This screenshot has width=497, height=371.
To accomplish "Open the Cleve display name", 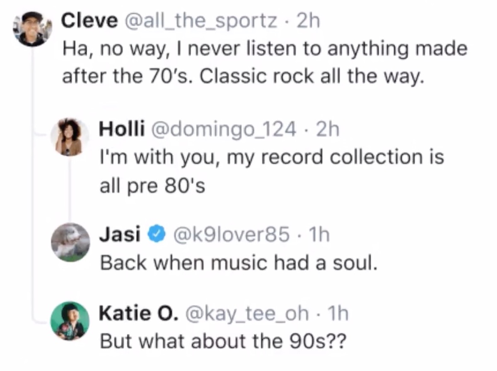I will pyautogui.click(x=89, y=21).
